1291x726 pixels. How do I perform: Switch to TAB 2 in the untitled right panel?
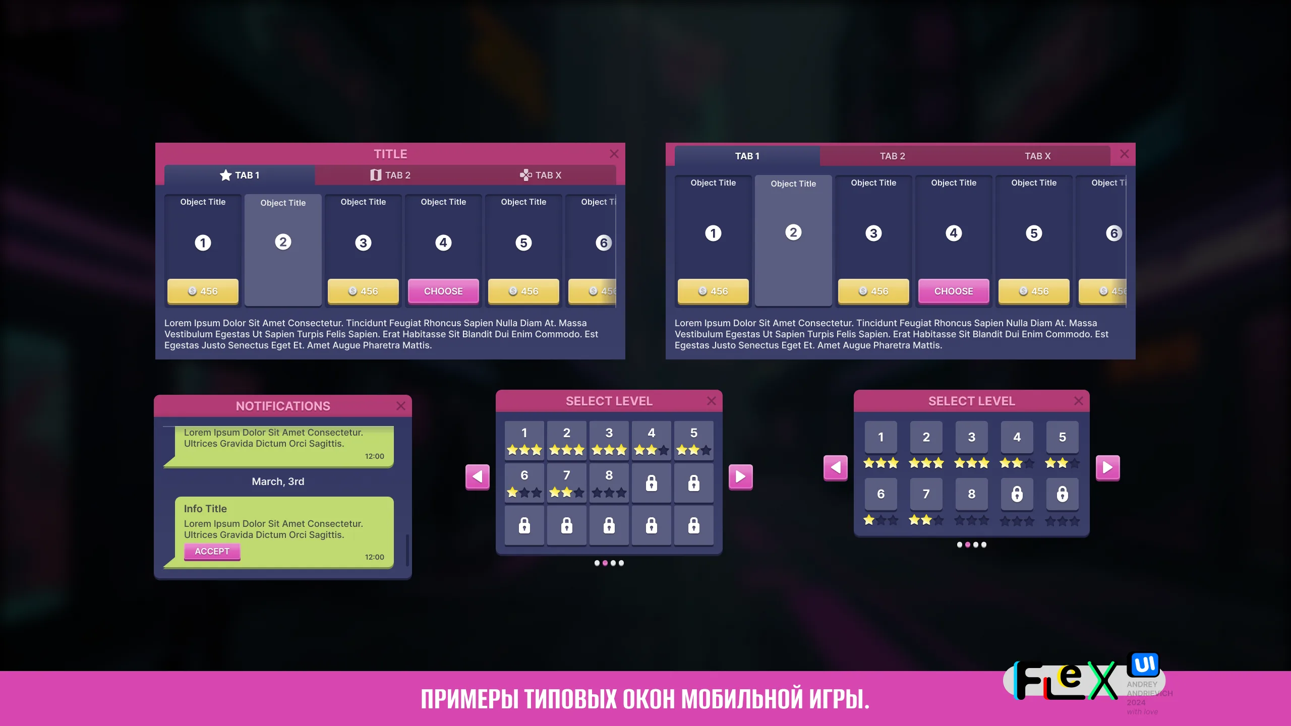pyautogui.click(x=892, y=156)
